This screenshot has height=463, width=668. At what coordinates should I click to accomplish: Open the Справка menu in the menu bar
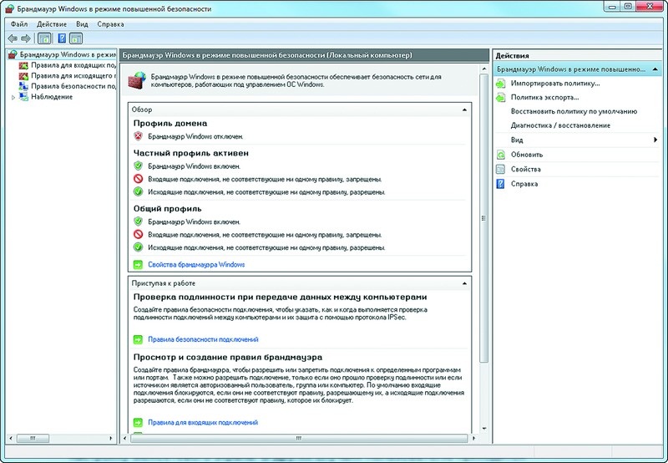110,24
